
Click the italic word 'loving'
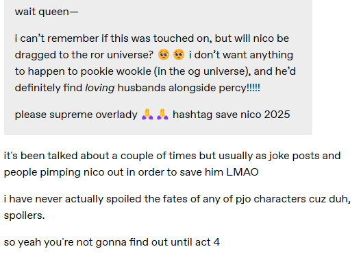point(100,88)
